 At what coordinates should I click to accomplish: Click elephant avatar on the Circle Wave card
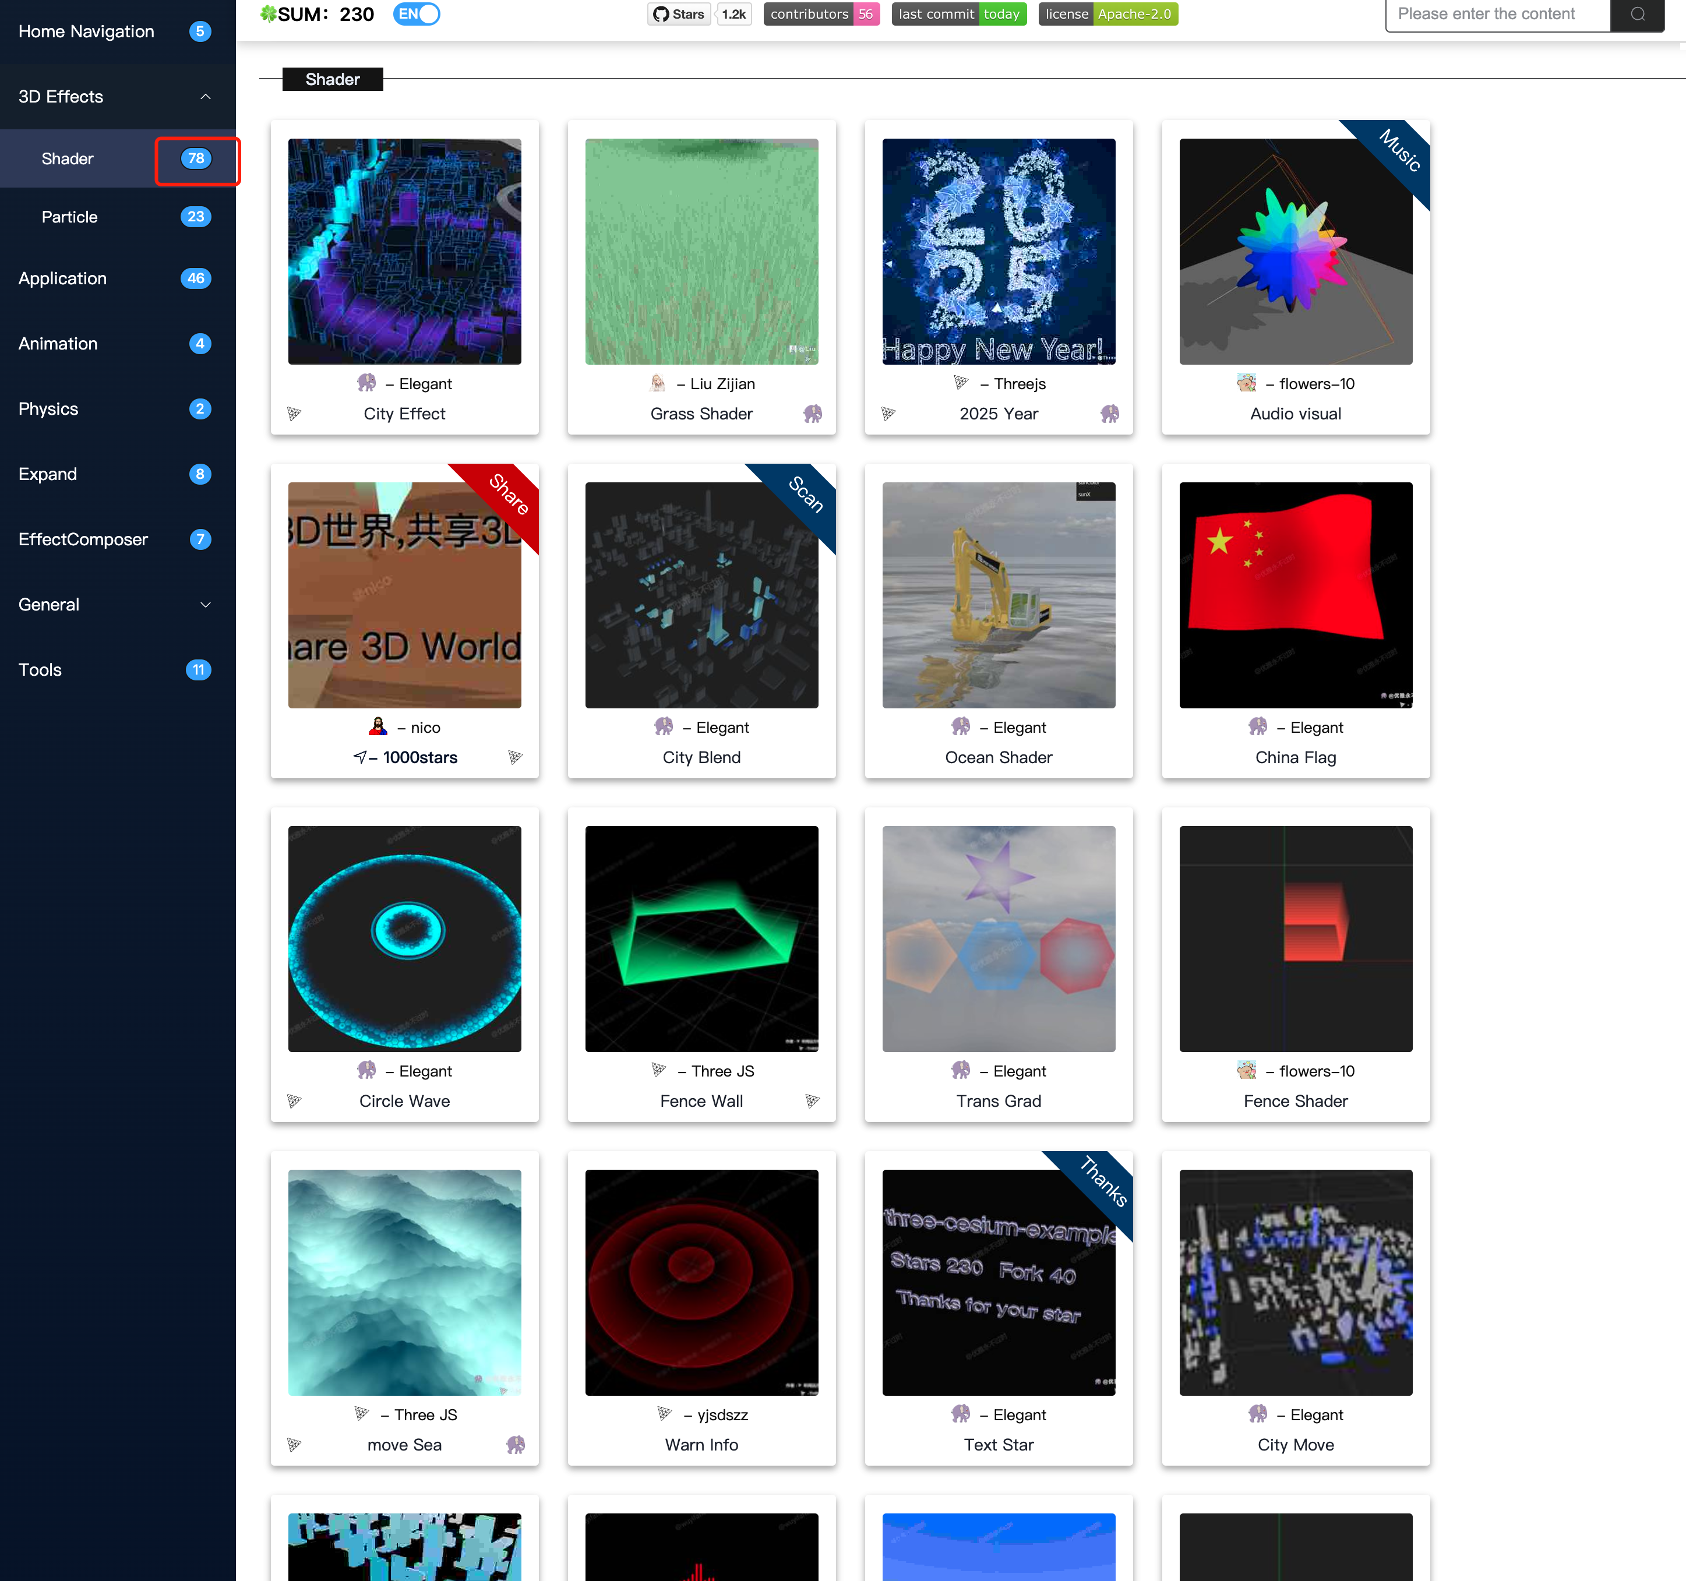(x=366, y=1070)
